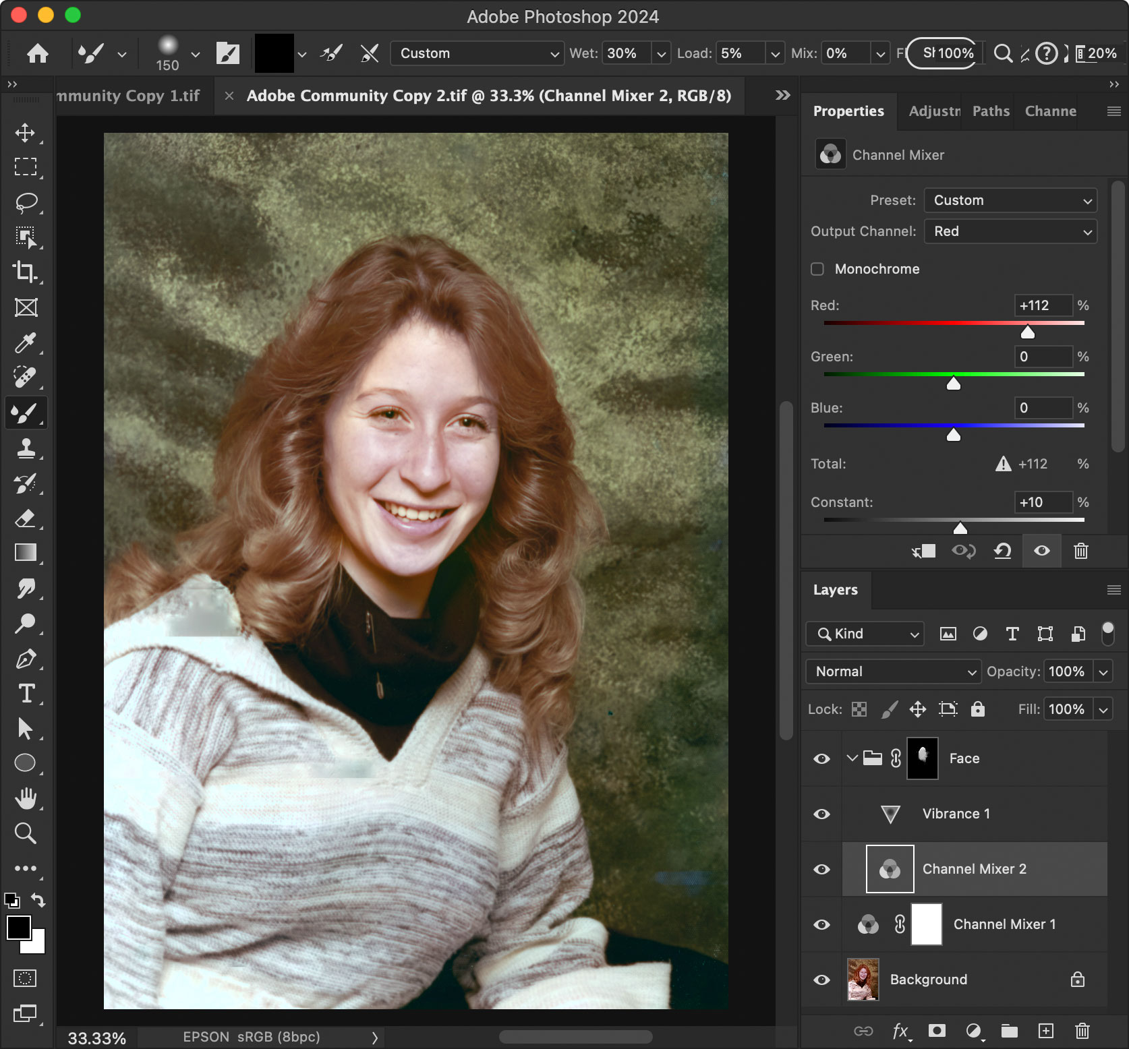Open the layer styles fx menu
The height and width of the screenshot is (1049, 1129).
pyautogui.click(x=900, y=1030)
